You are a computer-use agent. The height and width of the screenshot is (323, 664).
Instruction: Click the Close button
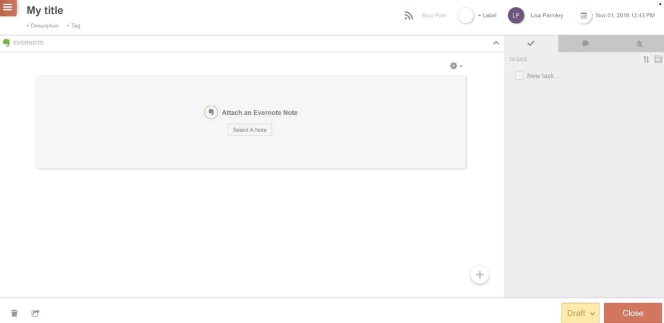[x=633, y=313]
